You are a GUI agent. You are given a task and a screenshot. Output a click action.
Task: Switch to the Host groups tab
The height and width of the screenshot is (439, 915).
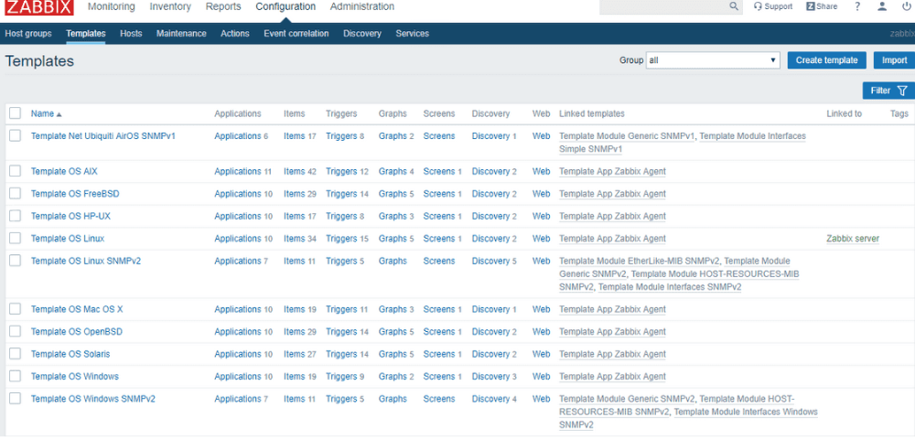tap(28, 33)
